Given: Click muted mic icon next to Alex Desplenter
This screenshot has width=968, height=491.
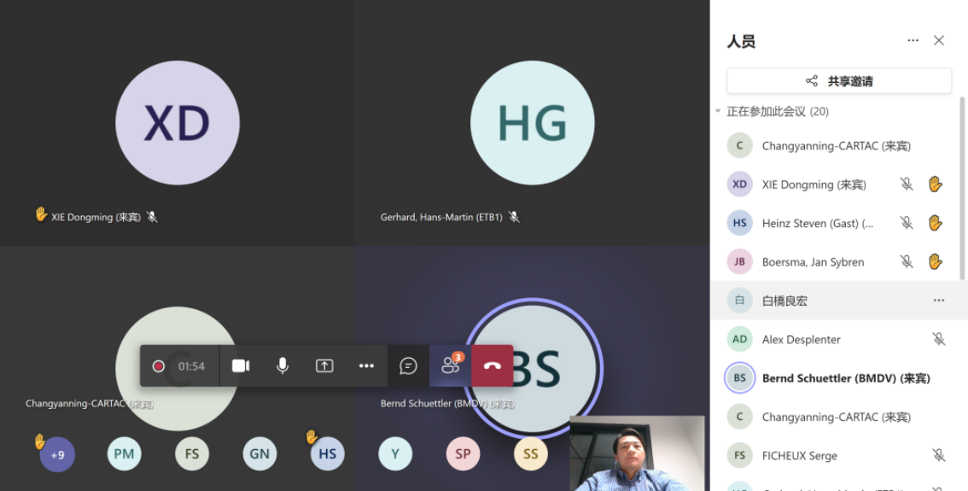Looking at the screenshot, I should pos(939,339).
